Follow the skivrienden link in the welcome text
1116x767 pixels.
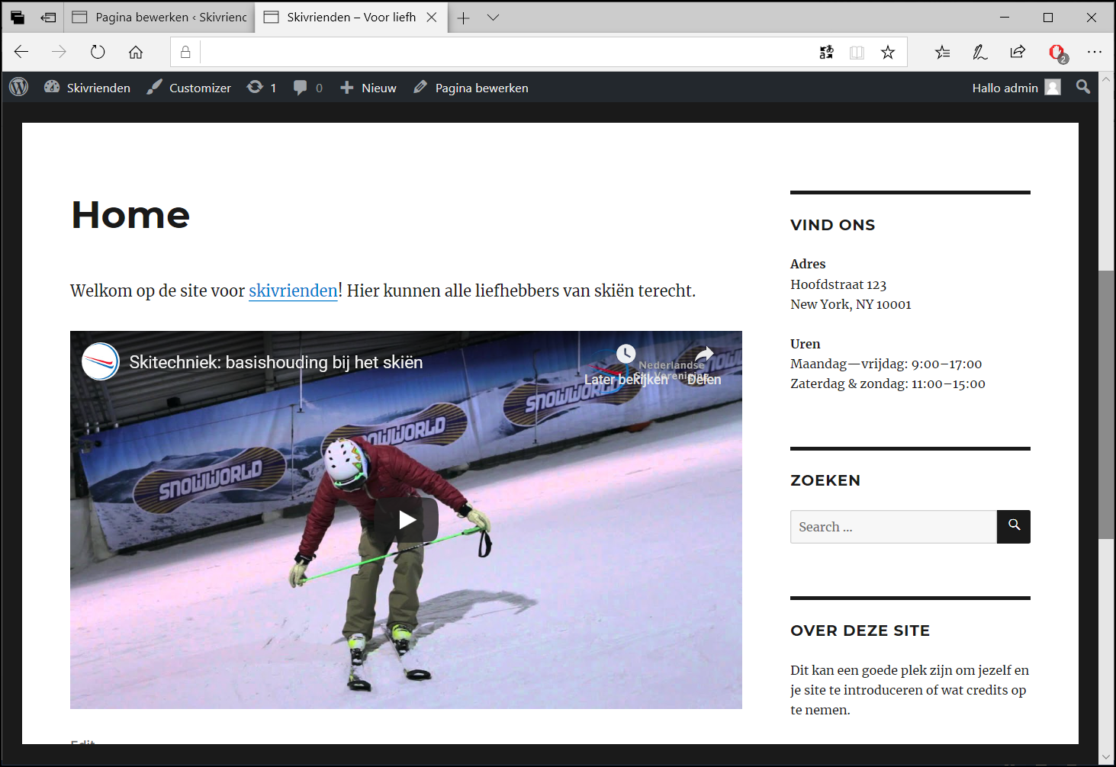point(293,290)
